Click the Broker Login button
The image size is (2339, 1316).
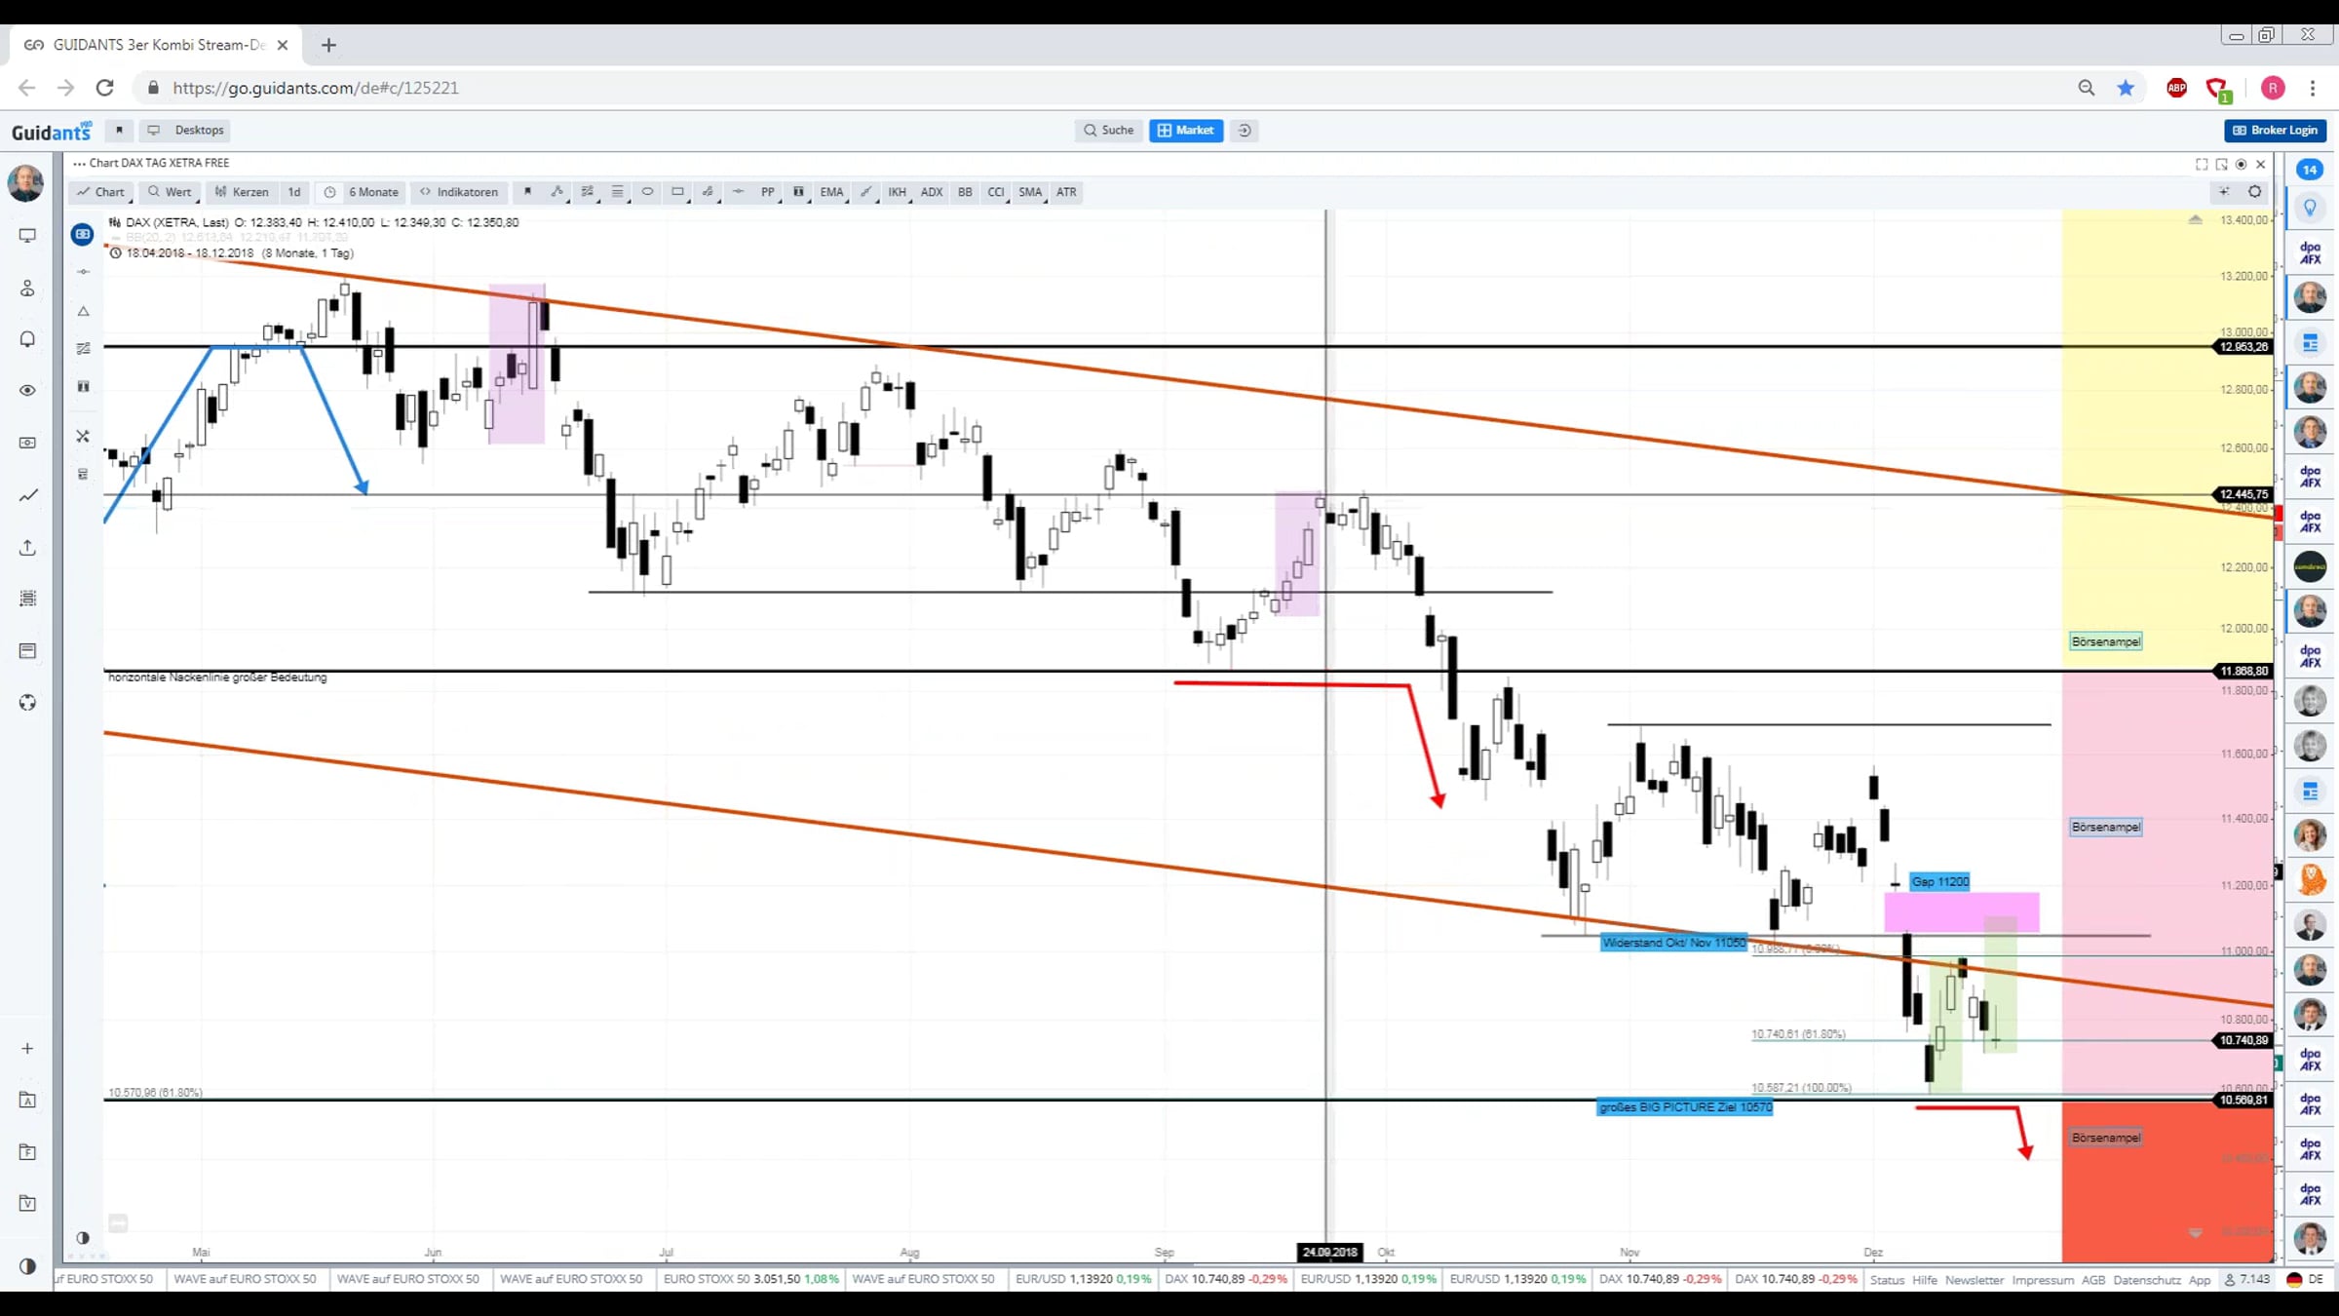[x=2276, y=131]
